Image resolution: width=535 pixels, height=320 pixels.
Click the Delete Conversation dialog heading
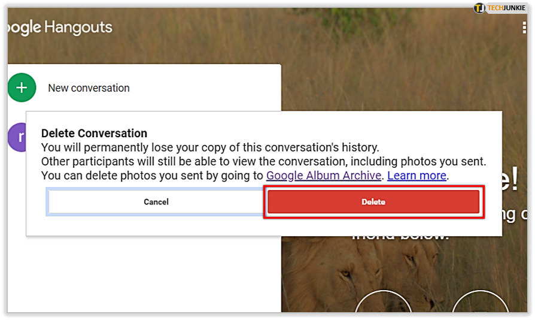click(94, 133)
